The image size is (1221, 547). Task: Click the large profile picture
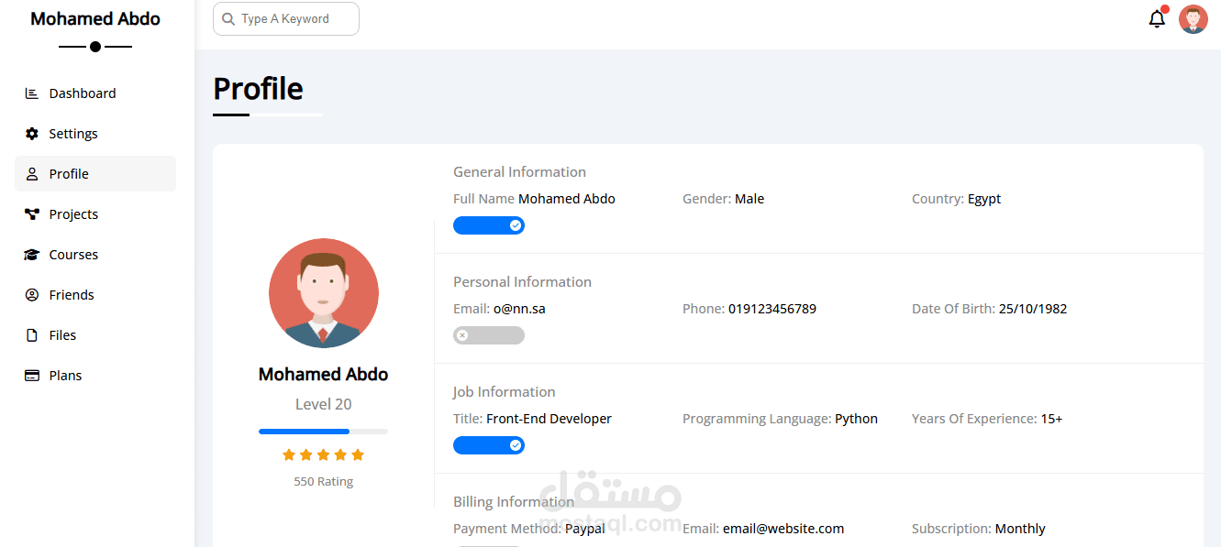[x=324, y=293]
